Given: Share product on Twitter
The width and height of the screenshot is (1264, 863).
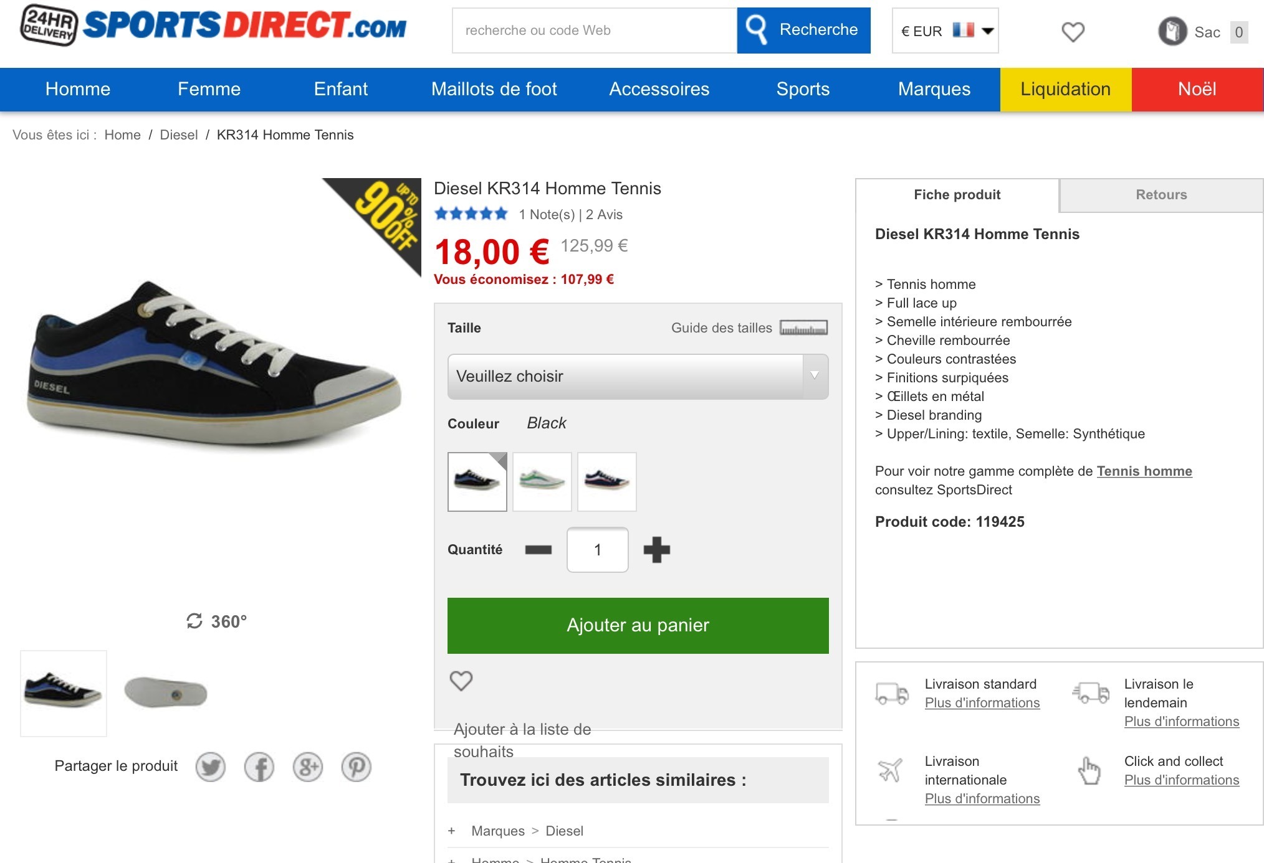Looking at the screenshot, I should [211, 767].
